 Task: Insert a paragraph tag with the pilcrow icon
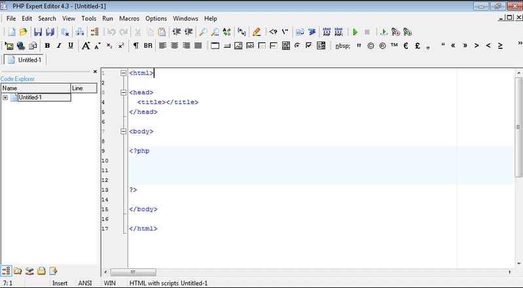point(135,46)
